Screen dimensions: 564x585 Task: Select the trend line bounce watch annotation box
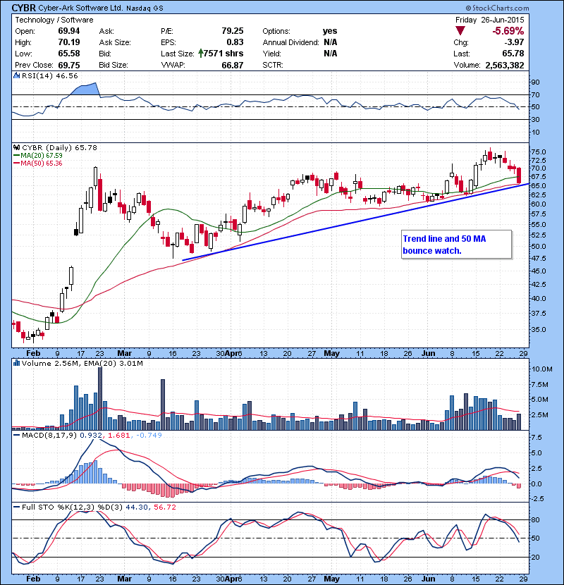(x=454, y=244)
